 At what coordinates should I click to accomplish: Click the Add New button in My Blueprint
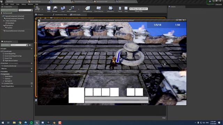6,45
